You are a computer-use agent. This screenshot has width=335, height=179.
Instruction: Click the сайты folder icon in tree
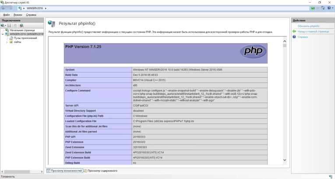(11, 42)
